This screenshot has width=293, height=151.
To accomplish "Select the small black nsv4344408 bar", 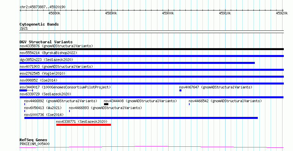I will 106,104.
